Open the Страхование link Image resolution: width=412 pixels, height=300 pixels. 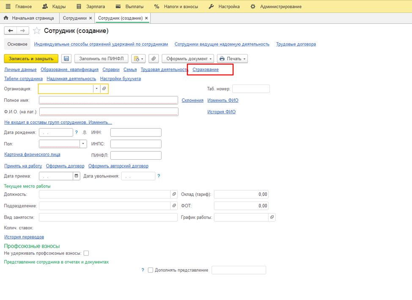(206, 69)
